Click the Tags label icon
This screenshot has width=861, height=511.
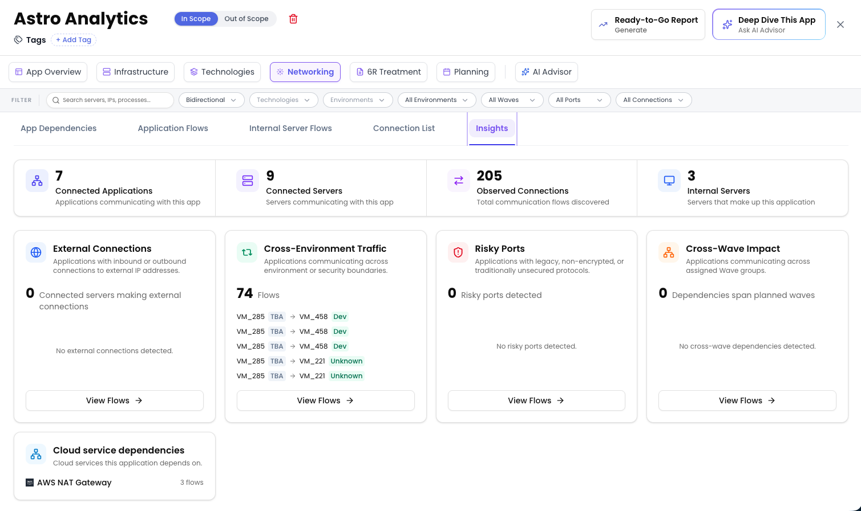coord(18,40)
